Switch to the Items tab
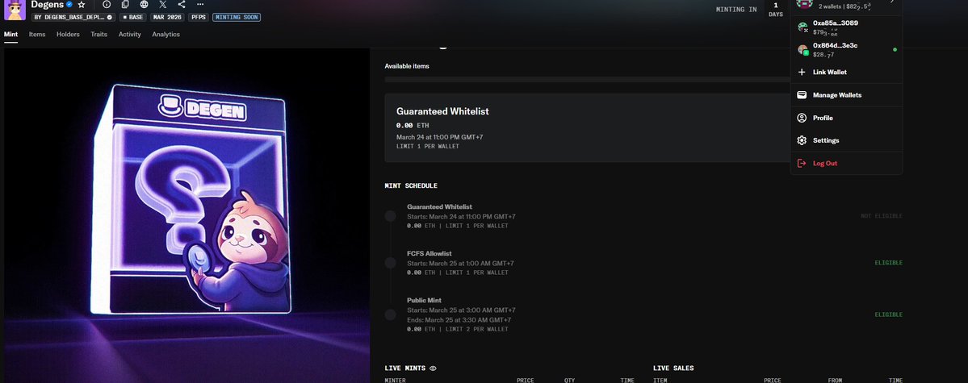The width and height of the screenshot is (968, 383). pos(37,35)
